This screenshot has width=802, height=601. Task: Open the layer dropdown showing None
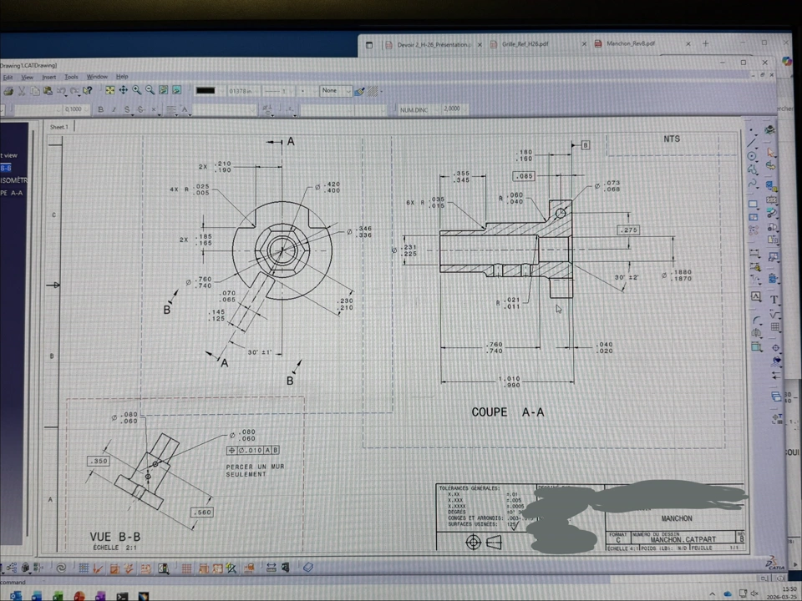336,90
